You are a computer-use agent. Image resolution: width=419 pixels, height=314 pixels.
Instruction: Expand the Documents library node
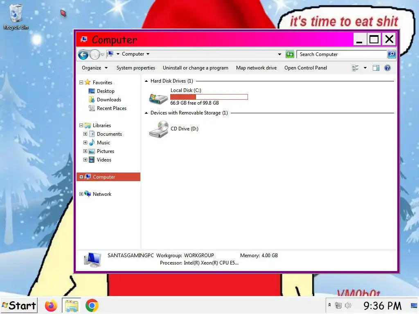(x=85, y=134)
